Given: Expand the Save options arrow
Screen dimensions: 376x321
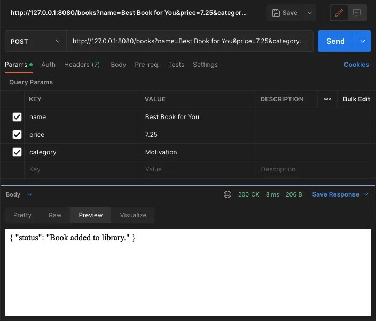Looking at the screenshot, I should [310, 13].
